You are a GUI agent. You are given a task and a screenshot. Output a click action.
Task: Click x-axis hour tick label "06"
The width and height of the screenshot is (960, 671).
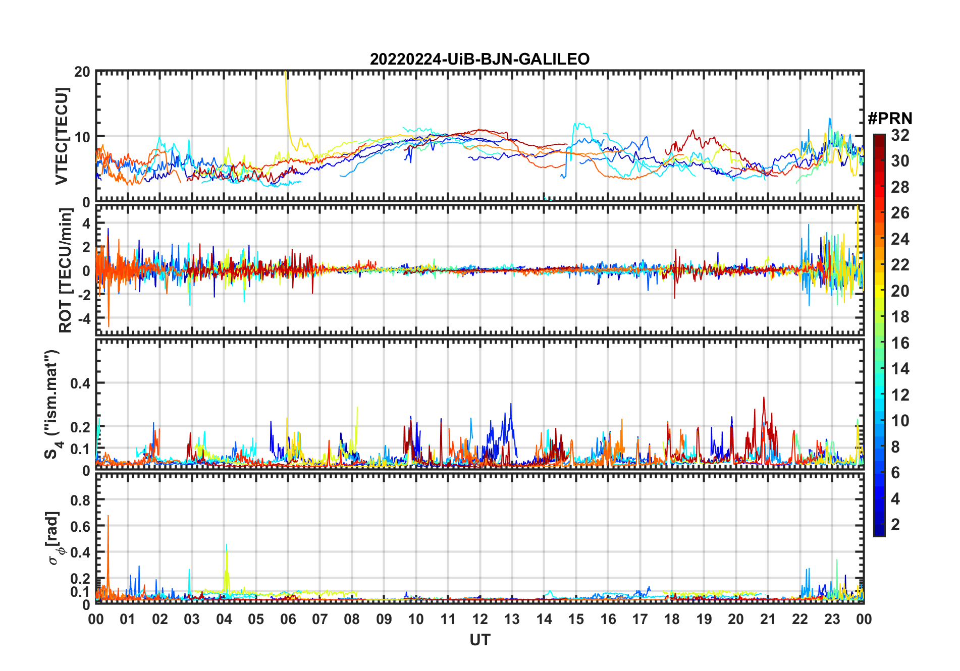(x=288, y=619)
